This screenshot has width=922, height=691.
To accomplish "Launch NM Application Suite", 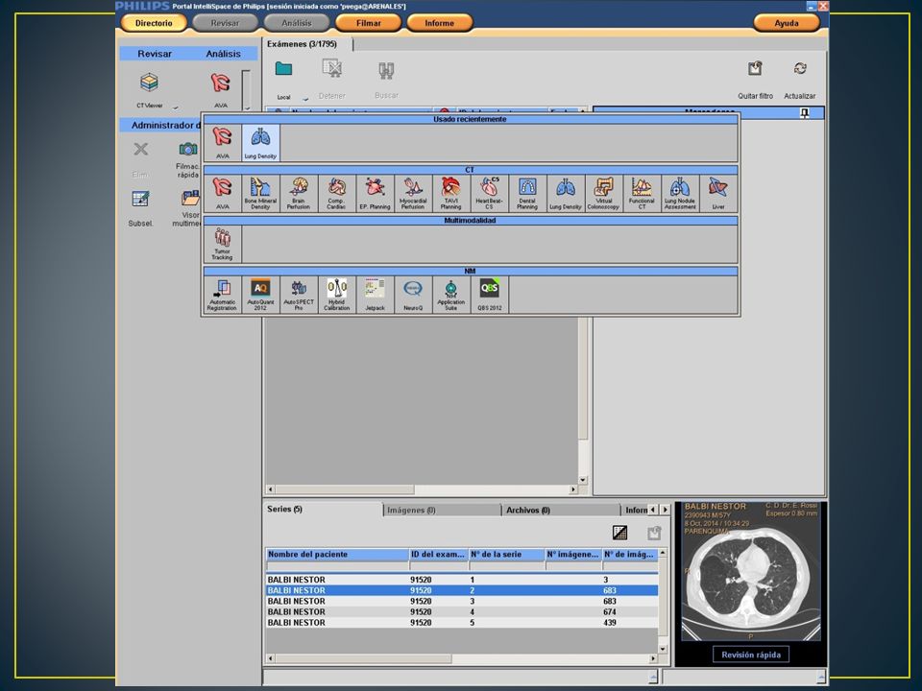I will [x=451, y=295].
